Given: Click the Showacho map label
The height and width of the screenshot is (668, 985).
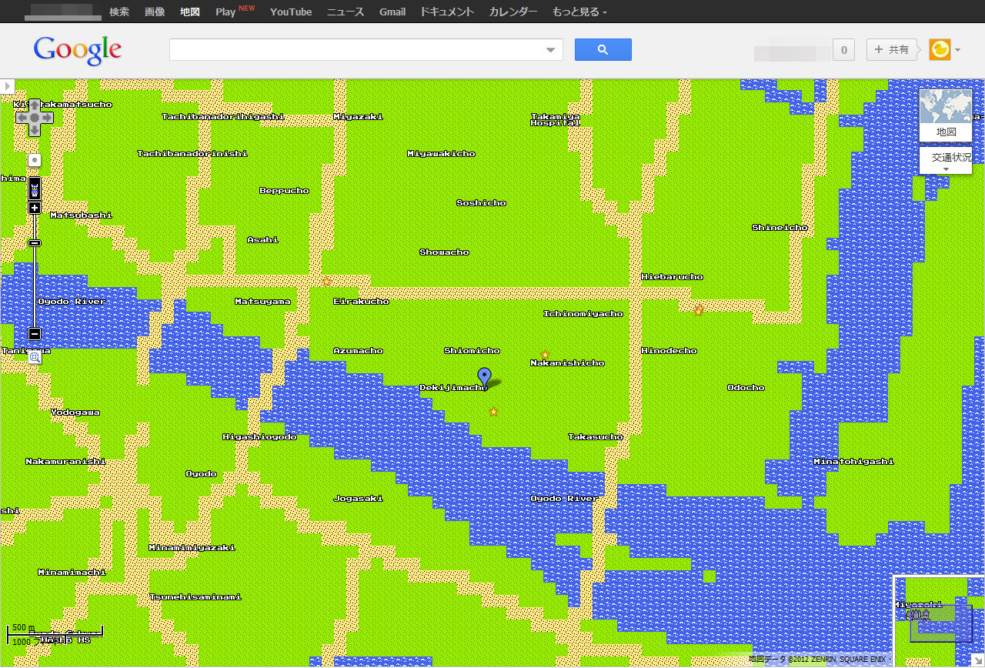Looking at the screenshot, I should (x=444, y=252).
